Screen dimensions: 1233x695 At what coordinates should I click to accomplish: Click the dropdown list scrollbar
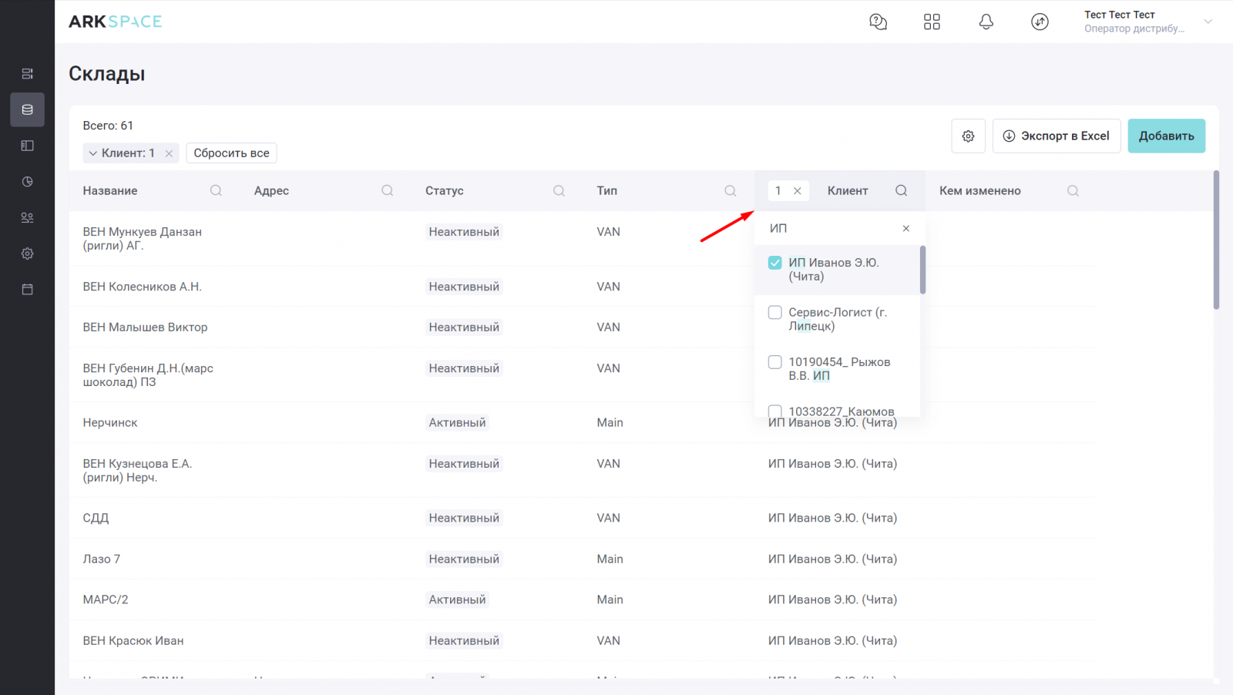922,270
